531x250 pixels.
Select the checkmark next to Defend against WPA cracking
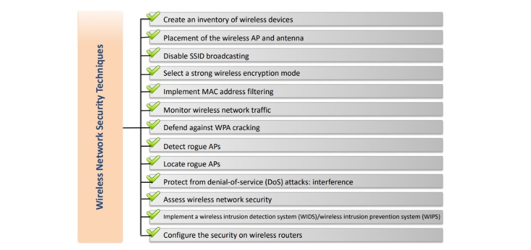[x=154, y=124]
